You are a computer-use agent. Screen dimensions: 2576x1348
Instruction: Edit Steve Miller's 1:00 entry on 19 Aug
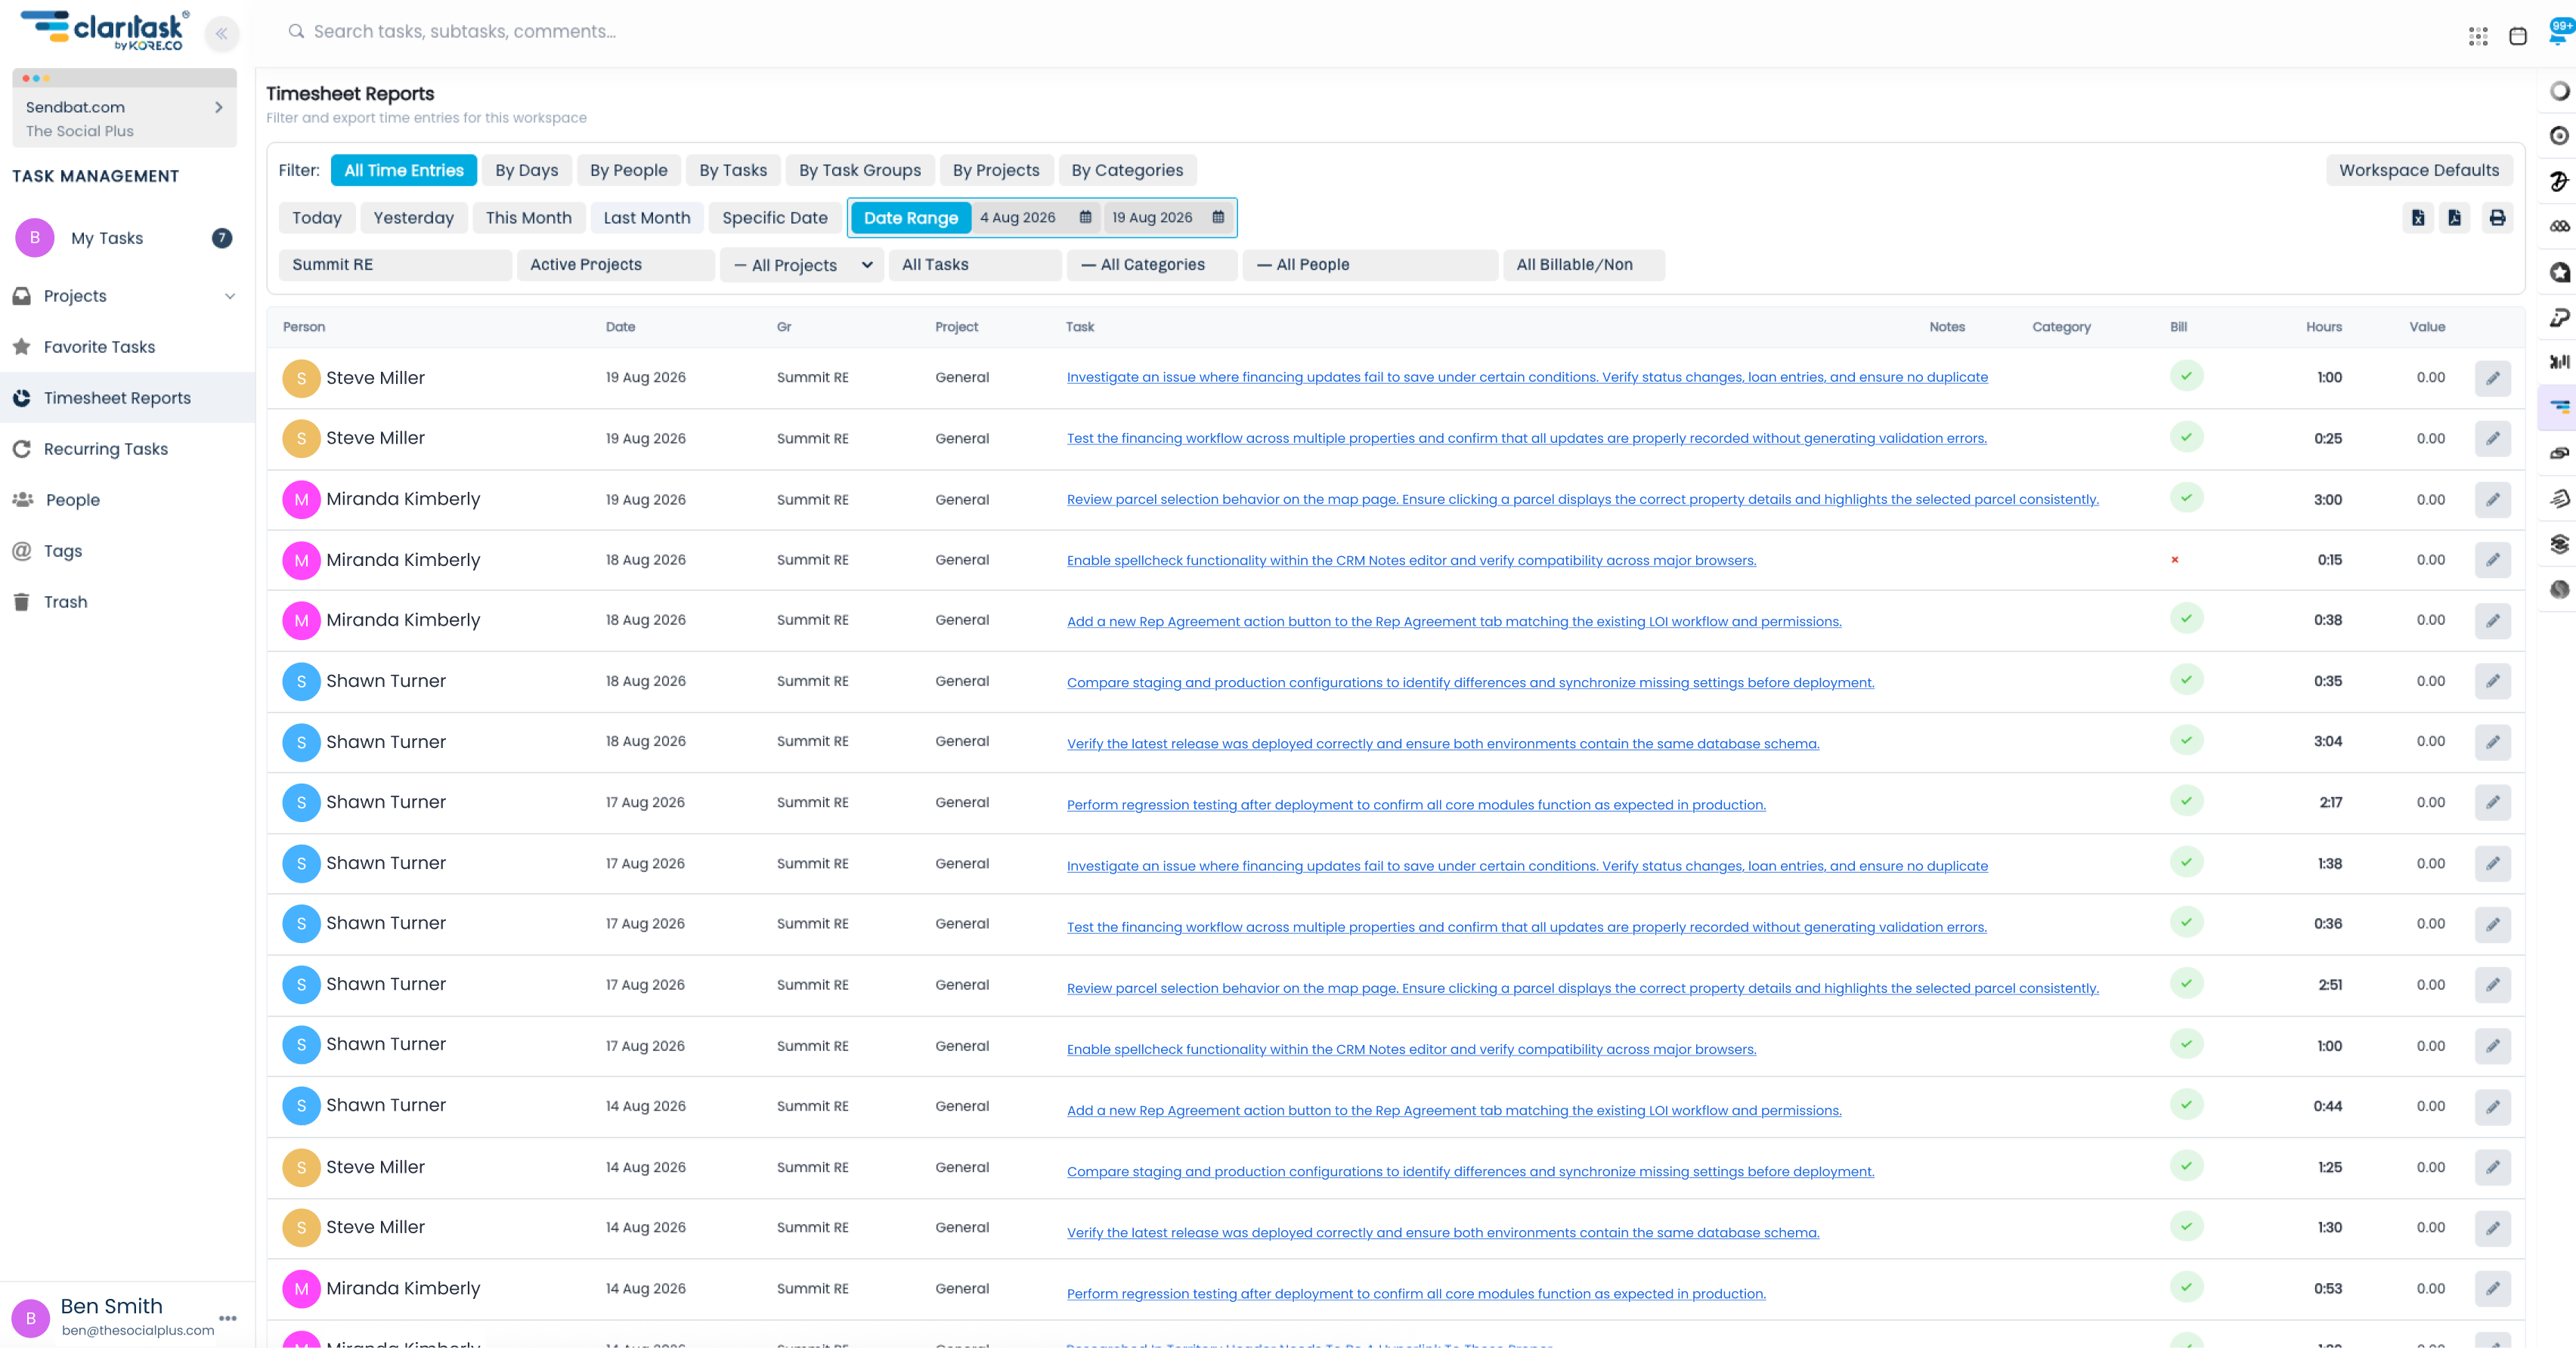2492,378
